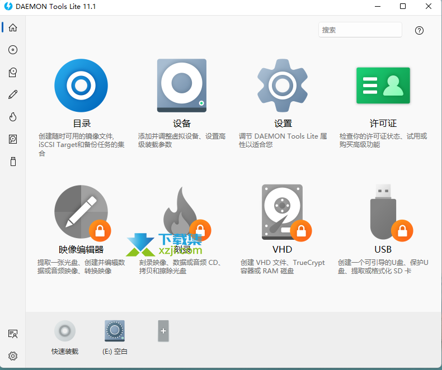This screenshot has height=370, width=442.
Task: Select the (E:) 空白 virtual drive
Action: 115,331
